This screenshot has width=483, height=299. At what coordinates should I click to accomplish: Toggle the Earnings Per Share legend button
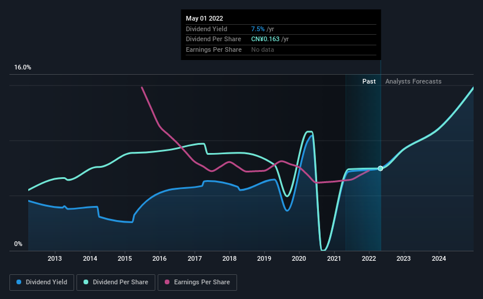click(x=198, y=283)
